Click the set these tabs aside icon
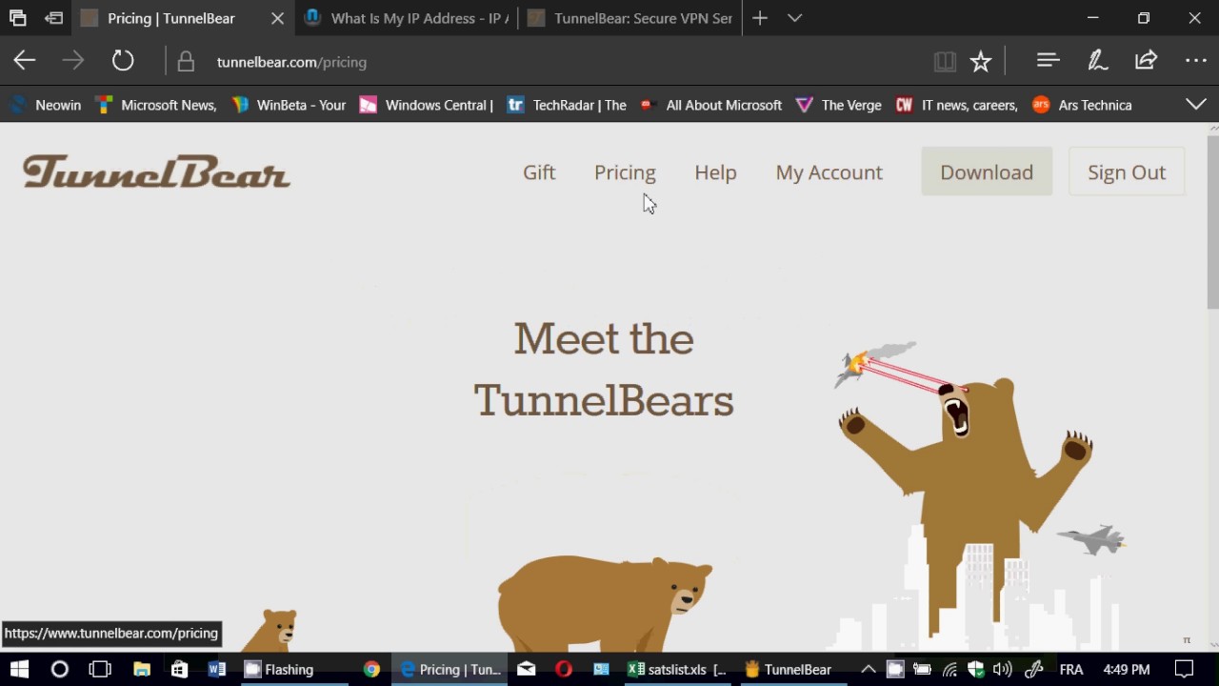1219x686 pixels. tap(54, 18)
